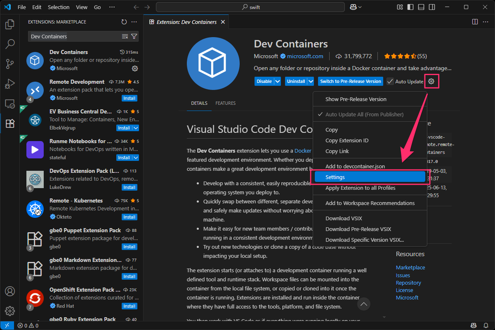Open the hidden menus ellipsis in menu bar

click(x=112, y=7)
